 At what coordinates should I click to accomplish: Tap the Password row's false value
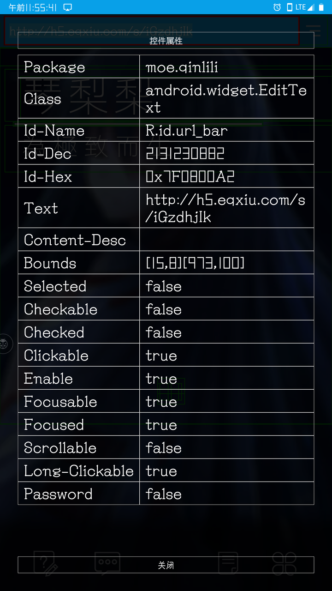164,494
